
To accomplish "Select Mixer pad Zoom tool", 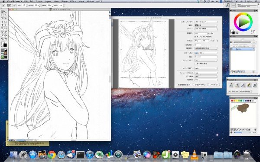I will coord(246,130).
